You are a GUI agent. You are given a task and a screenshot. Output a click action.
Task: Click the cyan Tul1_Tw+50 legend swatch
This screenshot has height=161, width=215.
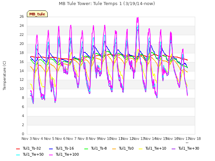[x=18, y=155]
